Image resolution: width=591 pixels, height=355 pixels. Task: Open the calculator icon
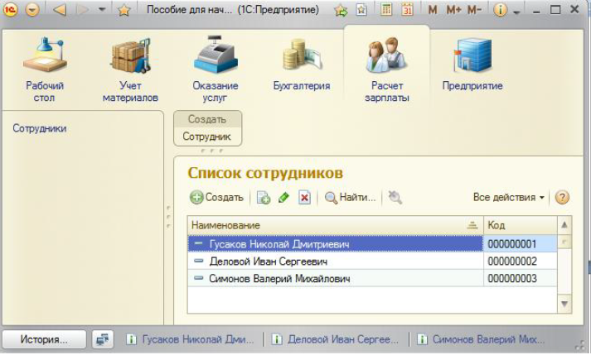click(x=386, y=9)
